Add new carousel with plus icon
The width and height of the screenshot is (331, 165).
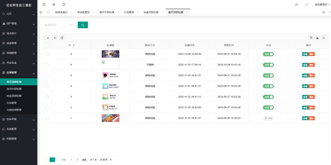pos(48,38)
